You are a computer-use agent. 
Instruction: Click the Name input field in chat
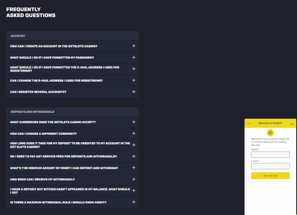point(270,154)
